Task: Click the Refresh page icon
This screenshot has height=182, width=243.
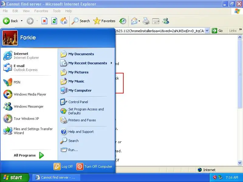Action: pyautogui.click(x=54, y=21)
